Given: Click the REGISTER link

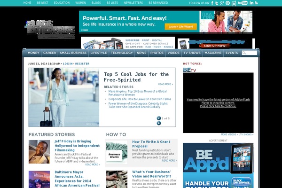Looking at the screenshot, I should [x=82, y=64].
